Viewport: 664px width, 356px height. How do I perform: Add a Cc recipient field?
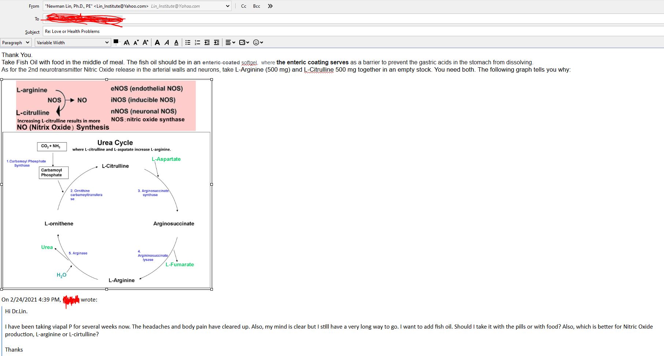tap(244, 6)
